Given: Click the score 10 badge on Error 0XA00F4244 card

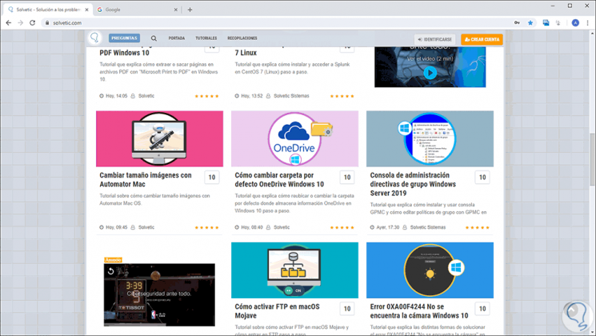Looking at the screenshot, I should tap(482, 309).
